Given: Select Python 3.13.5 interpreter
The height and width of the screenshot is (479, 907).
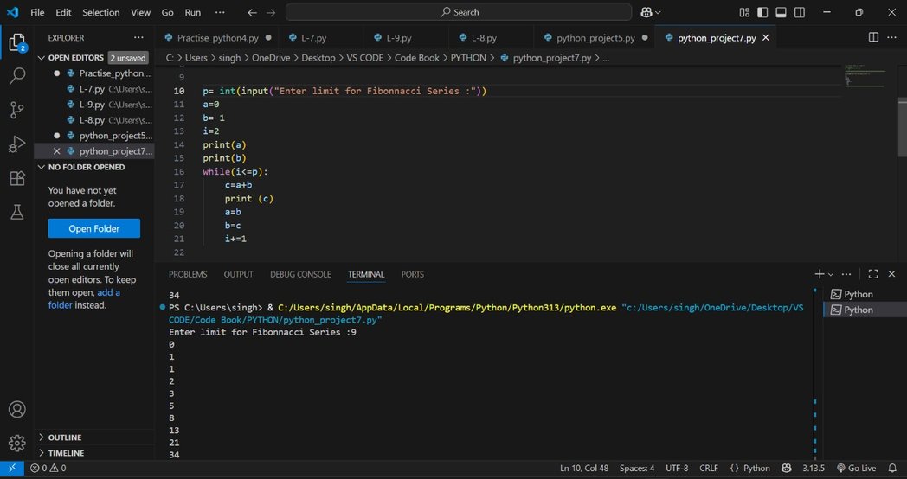Looking at the screenshot, I should [814, 468].
